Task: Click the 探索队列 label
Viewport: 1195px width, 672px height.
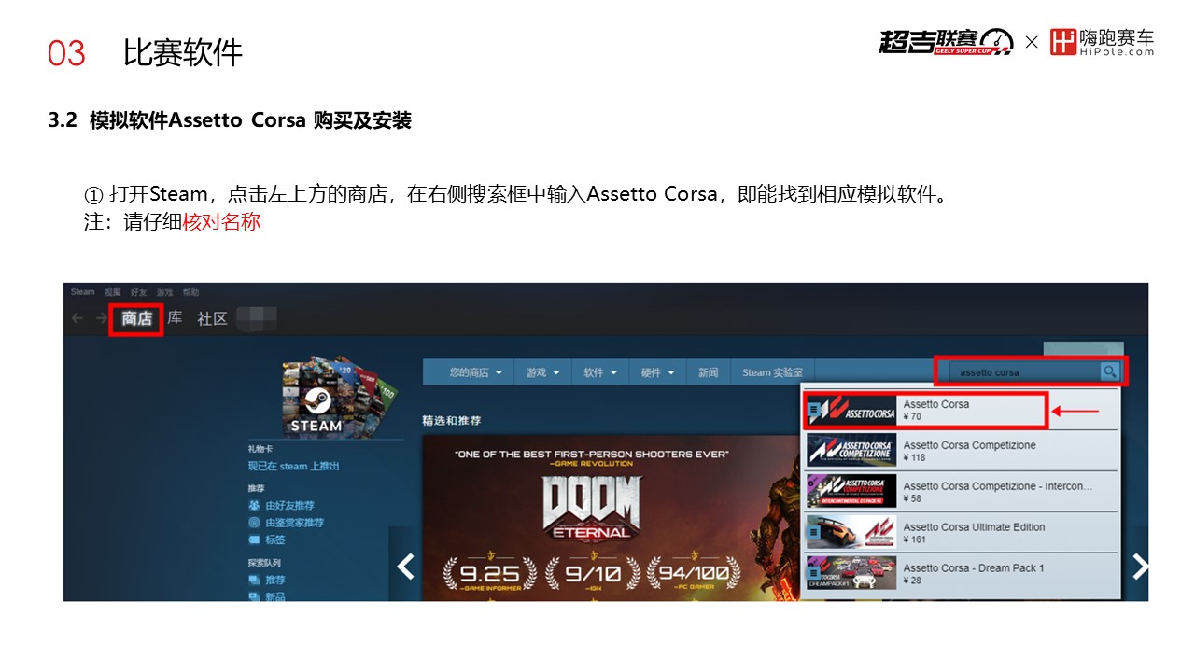Action: (x=264, y=564)
